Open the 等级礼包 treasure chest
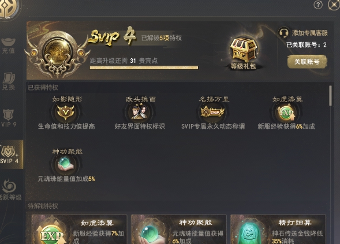The width and height of the screenshot is (340, 244). pos(243,50)
